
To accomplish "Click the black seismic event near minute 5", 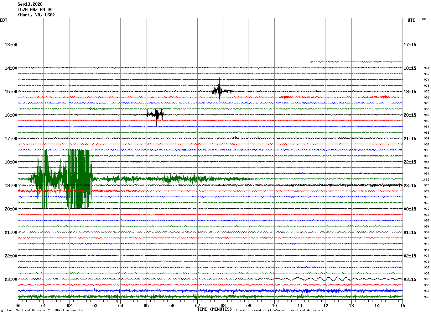I will (156, 115).
